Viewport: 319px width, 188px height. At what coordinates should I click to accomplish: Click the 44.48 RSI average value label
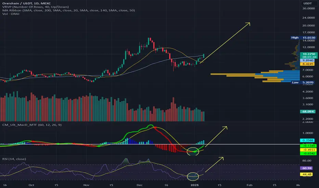point(307,174)
